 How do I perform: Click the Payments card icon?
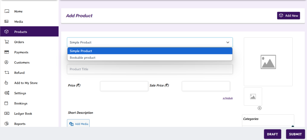[7, 52]
